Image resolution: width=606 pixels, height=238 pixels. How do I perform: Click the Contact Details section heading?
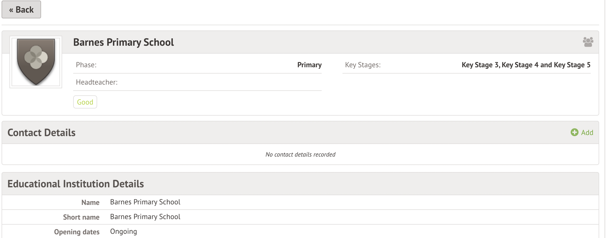(x=42, y=133)
